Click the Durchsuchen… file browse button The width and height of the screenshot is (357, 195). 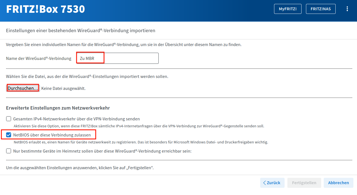pos(23,88)
